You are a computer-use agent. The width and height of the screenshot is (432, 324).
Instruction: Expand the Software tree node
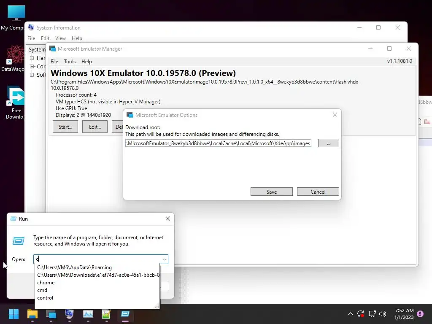(32, 75)
